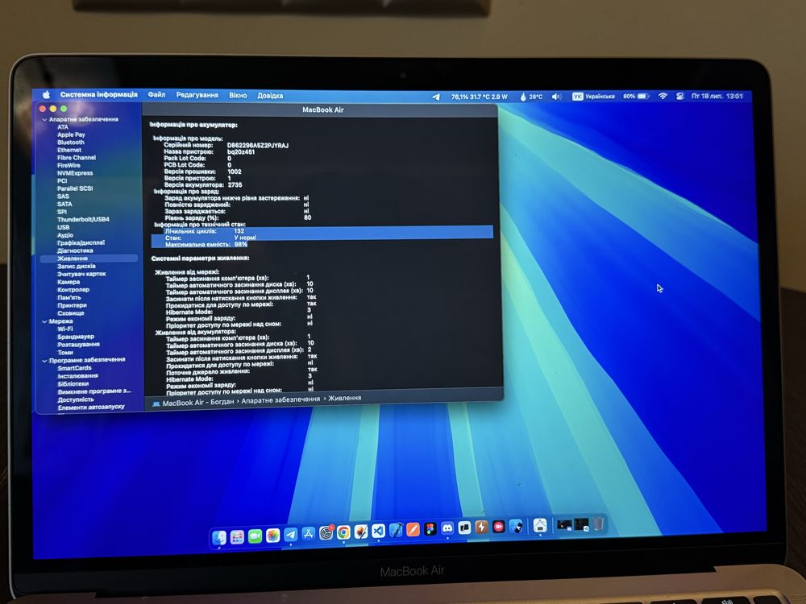Open the Trash in the dock
The image size is (806, 604).
pyautogui.click(x=598, y=524)
